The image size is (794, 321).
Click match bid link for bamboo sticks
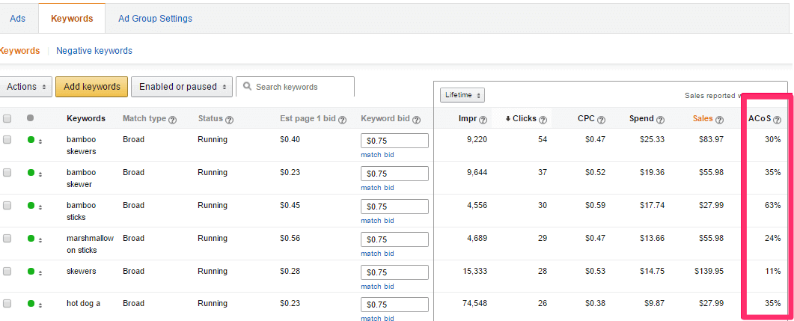pyautogui.click(x=377, y=221)
